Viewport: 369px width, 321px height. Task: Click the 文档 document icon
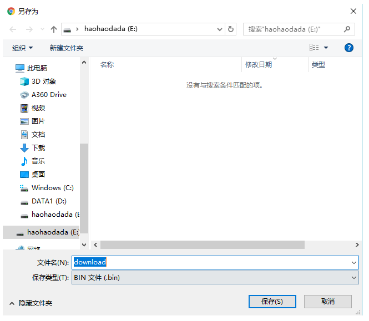tap(24, 135)
